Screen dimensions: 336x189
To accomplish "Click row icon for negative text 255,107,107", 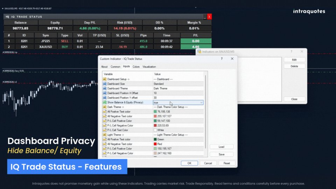I will coord(105,116).
